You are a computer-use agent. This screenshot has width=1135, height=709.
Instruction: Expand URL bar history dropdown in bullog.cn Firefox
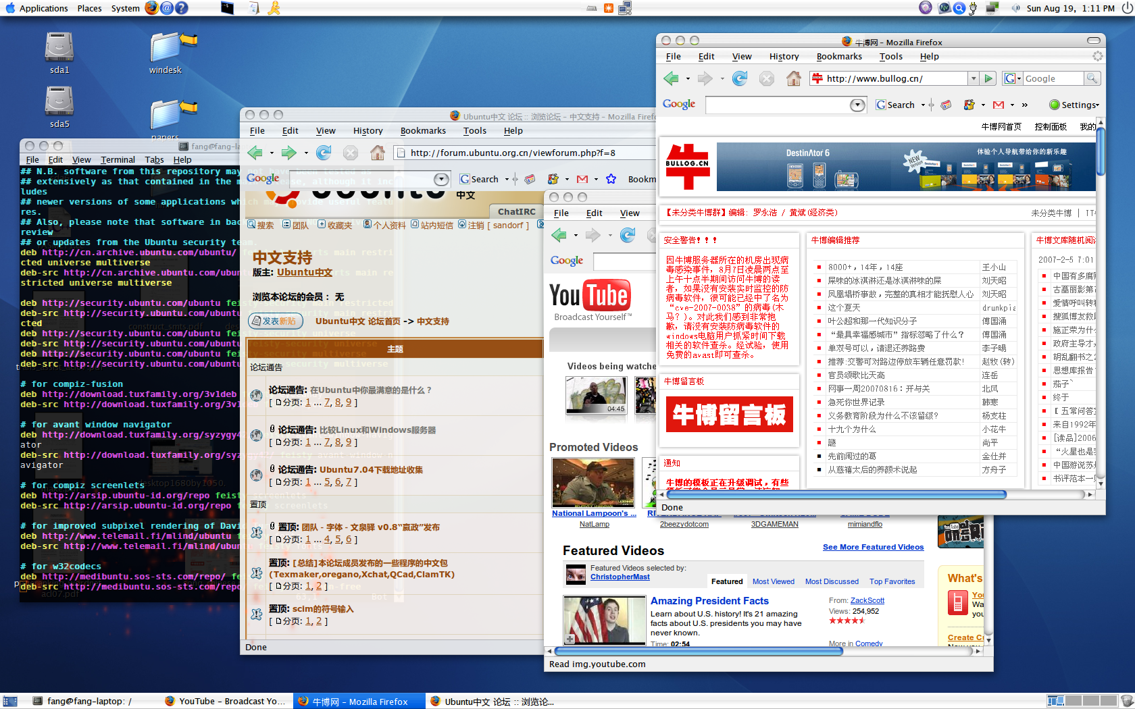click(x=974, y=78)
